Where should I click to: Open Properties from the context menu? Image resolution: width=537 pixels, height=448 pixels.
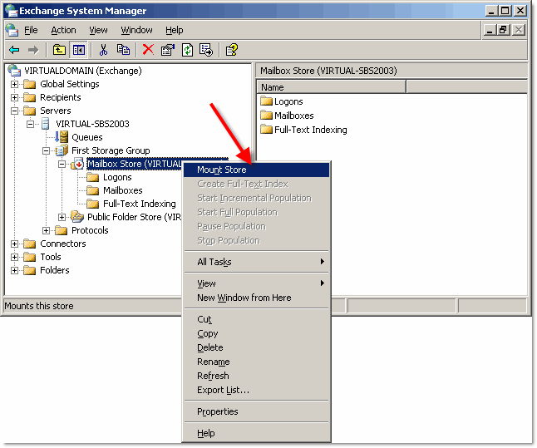(256, 411)
